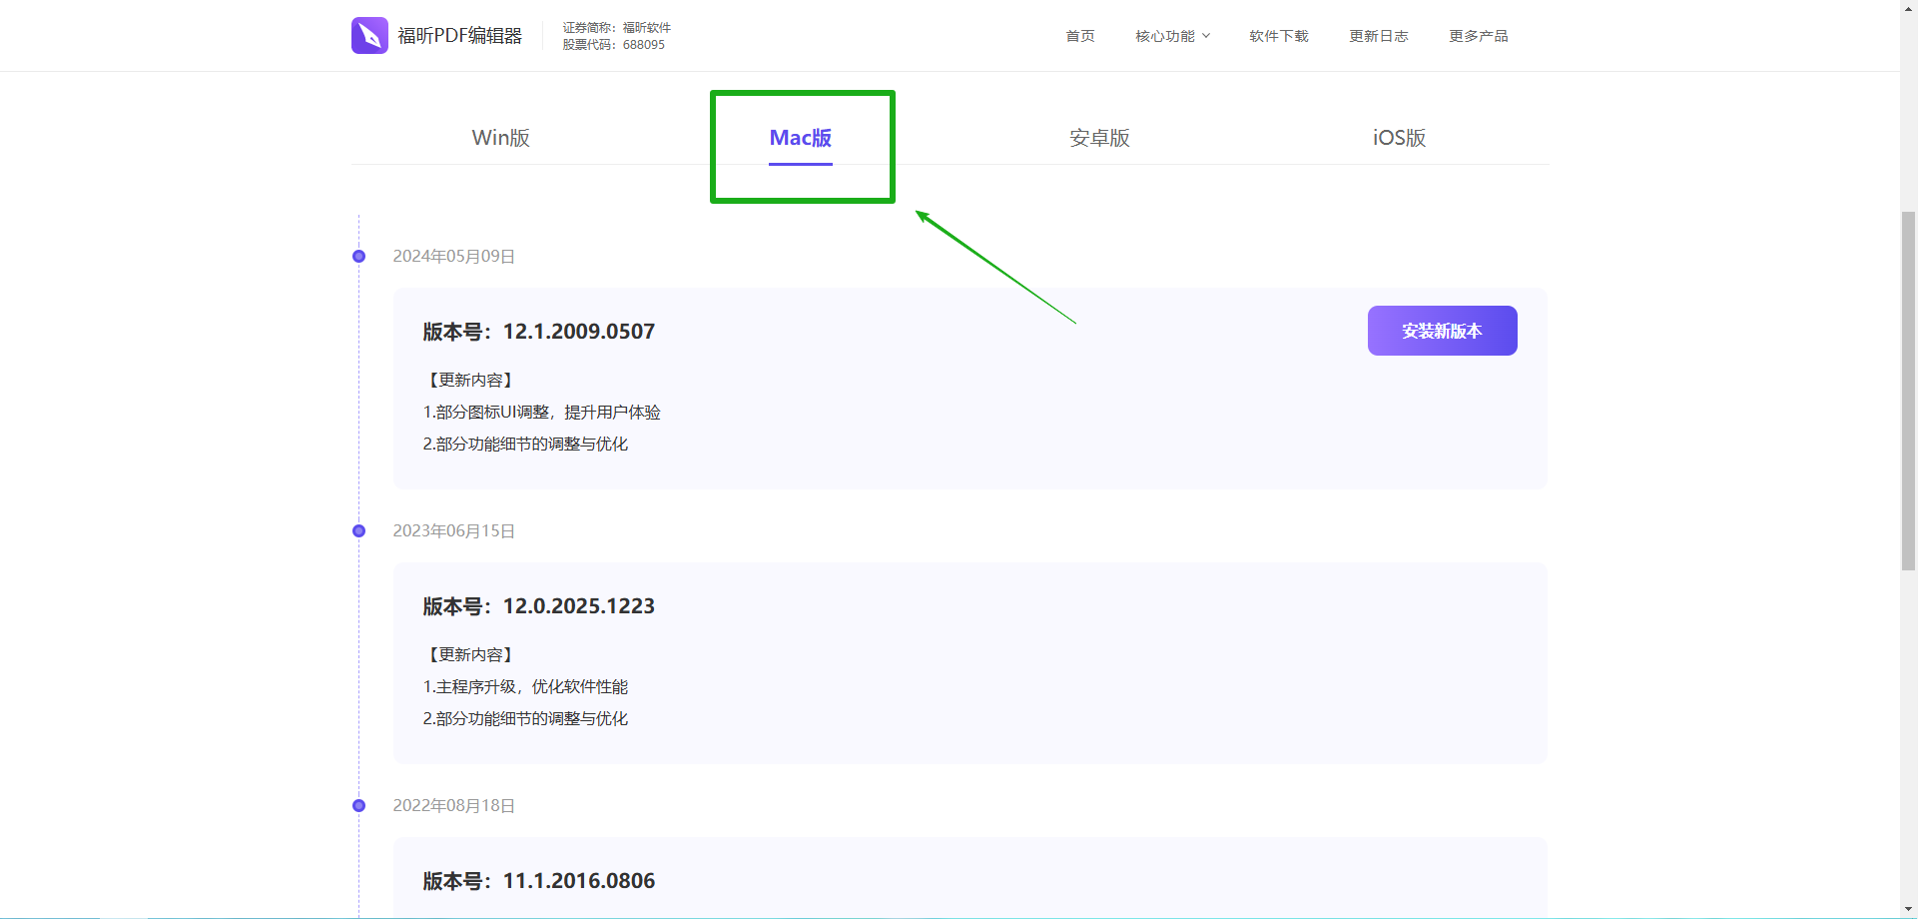Click the timeline dot for 2022年08月18日
The width and height of the screenshot is (1918, 919).
[358, 806]
